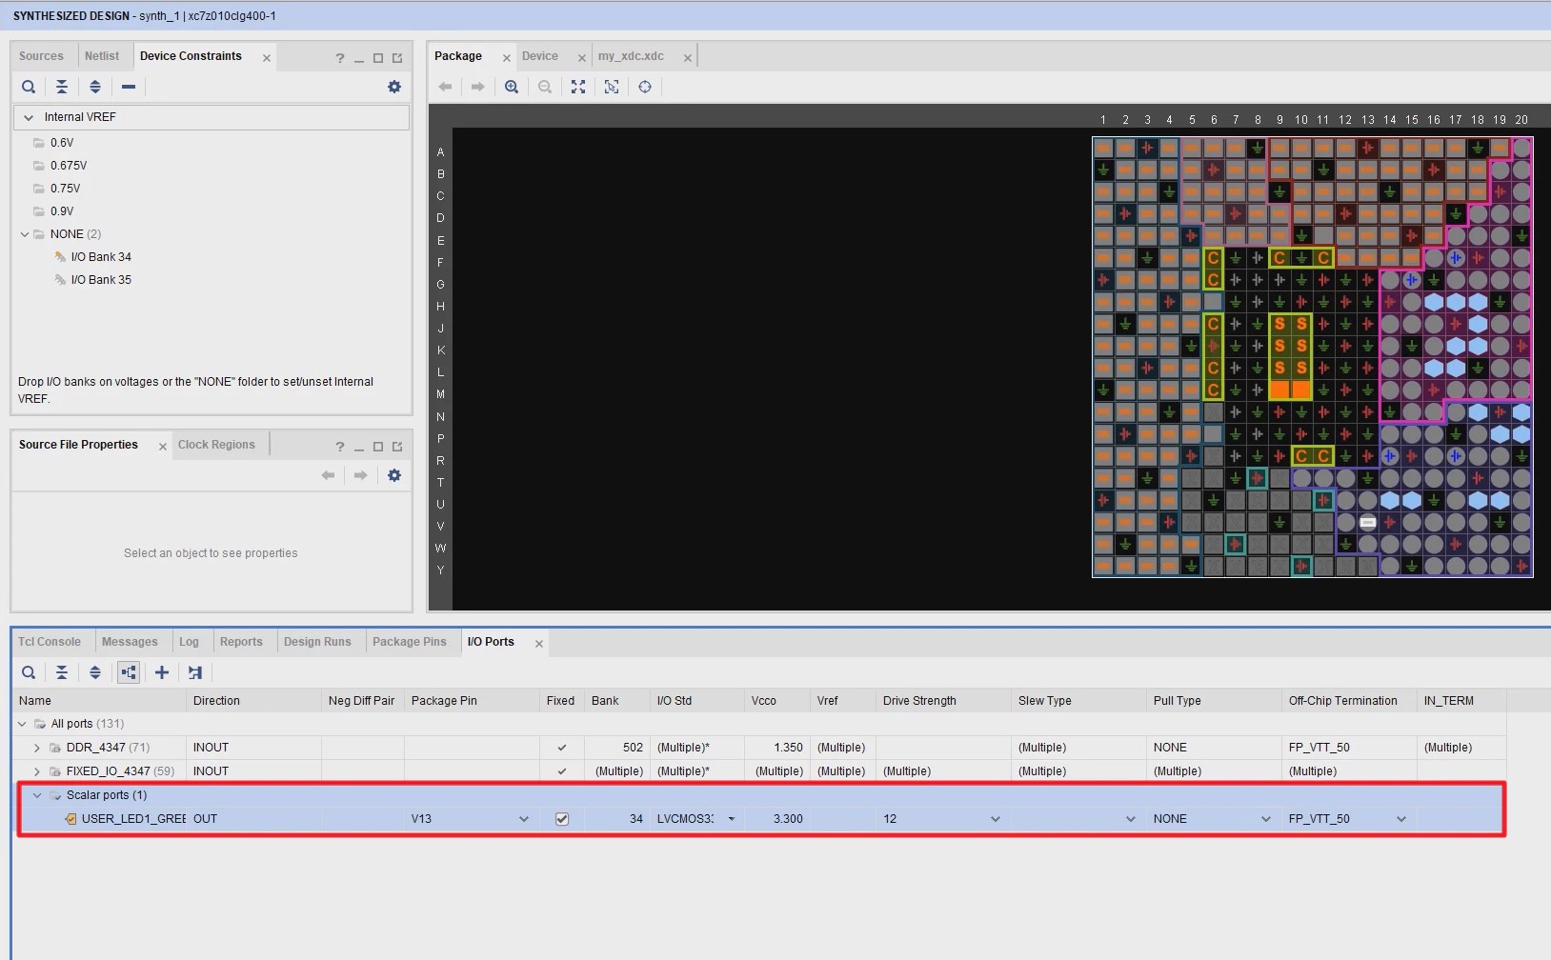Select I/O Bank 34 tree item
This screenshot has width=1551, height=960.
coord(101,257)
